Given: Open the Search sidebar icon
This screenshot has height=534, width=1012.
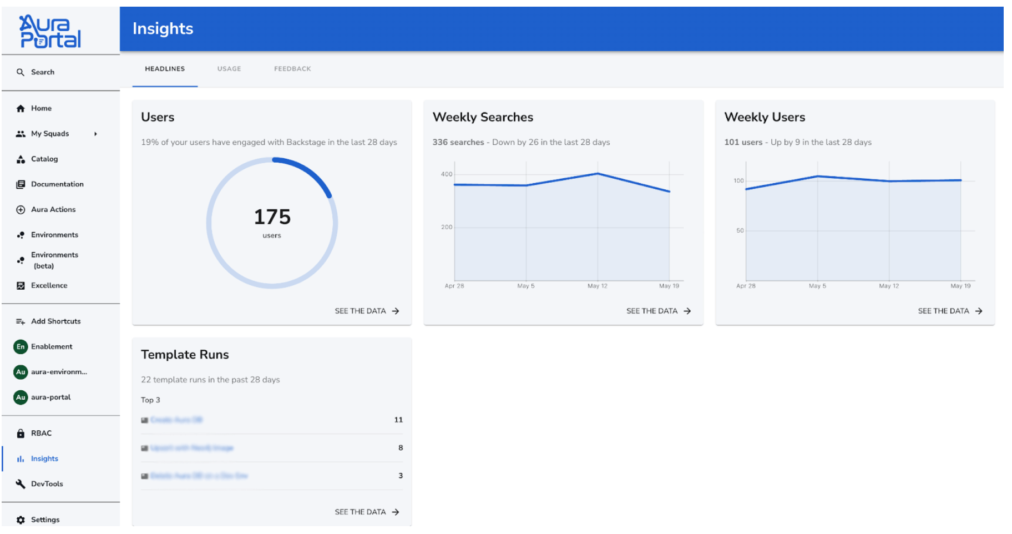Looking at the screenshot, I should (x=21, y=72).
